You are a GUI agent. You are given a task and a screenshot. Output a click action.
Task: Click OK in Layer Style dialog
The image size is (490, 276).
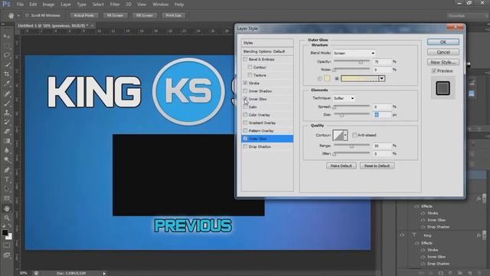pyautogui.click(x=443, y=42)
